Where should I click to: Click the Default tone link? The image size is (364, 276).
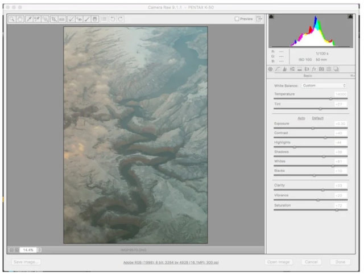pyautogui.click(x=317, y=118)
